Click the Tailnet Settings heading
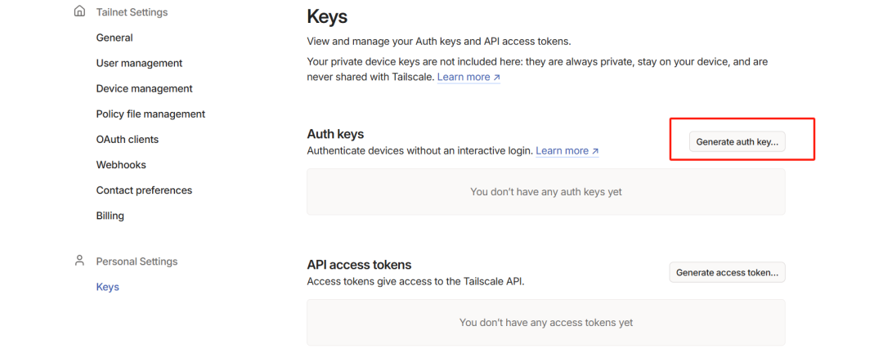Viewport: 883px width, 353px height. coord(132,11)
